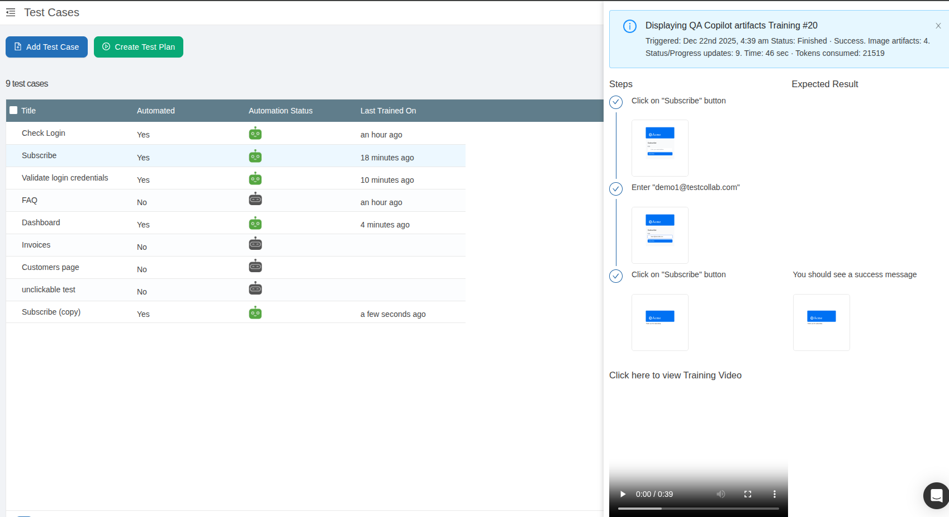Click the green robot icon in Subscribe row

[x=255, y=156]
